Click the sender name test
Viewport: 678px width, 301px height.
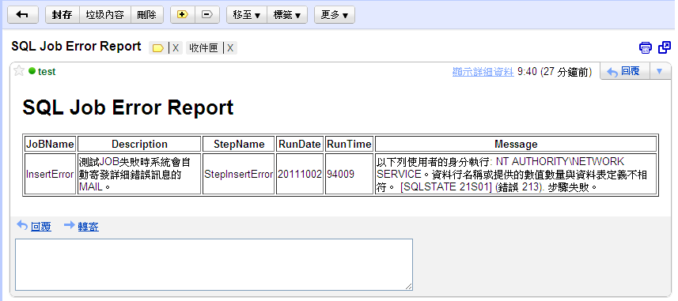click(x=47, y=72)
